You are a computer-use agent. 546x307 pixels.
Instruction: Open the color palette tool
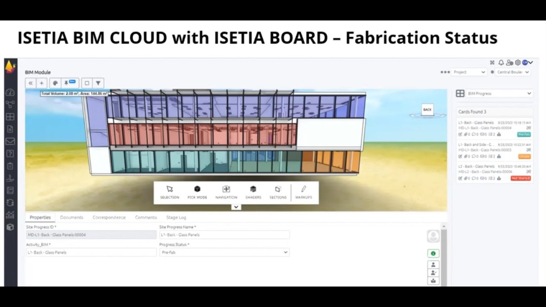point(55,83)
